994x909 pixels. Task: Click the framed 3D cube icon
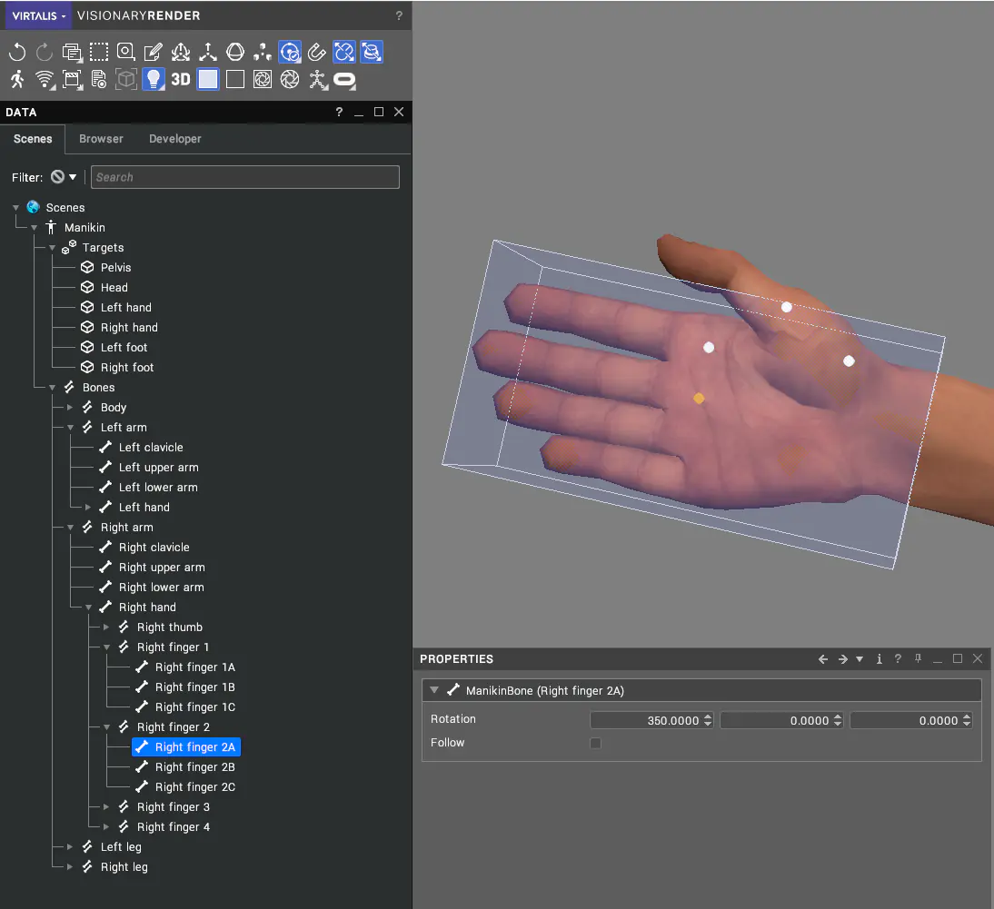coord(126,79)
